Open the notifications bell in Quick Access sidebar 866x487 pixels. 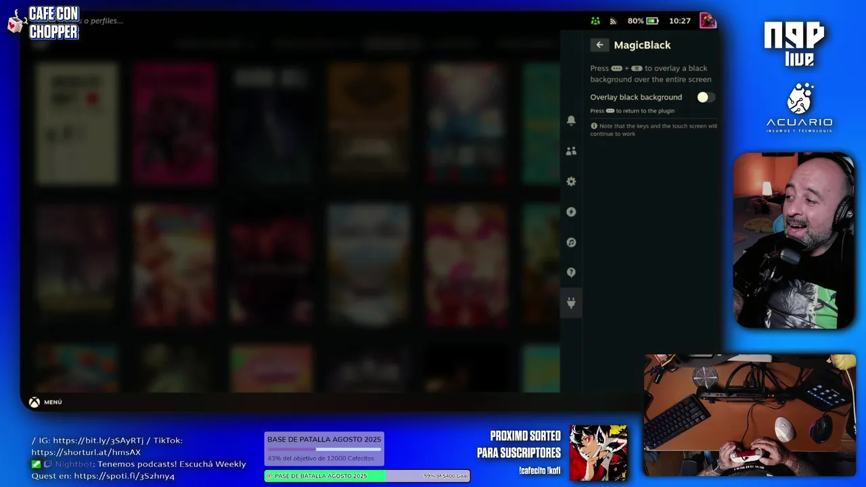pos(571,120)
